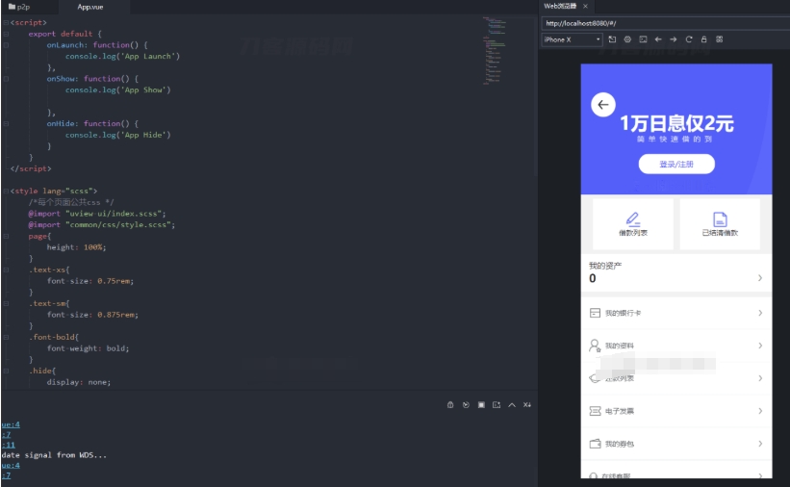Tap the bank card icon beside 我的银行卡
This screenshot has height=487, width=790.
point(595,313)
